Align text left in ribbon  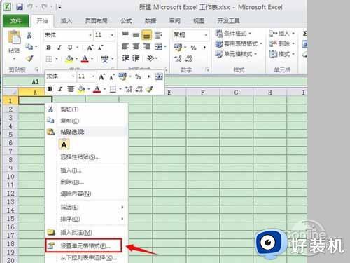tap(125, 47)
